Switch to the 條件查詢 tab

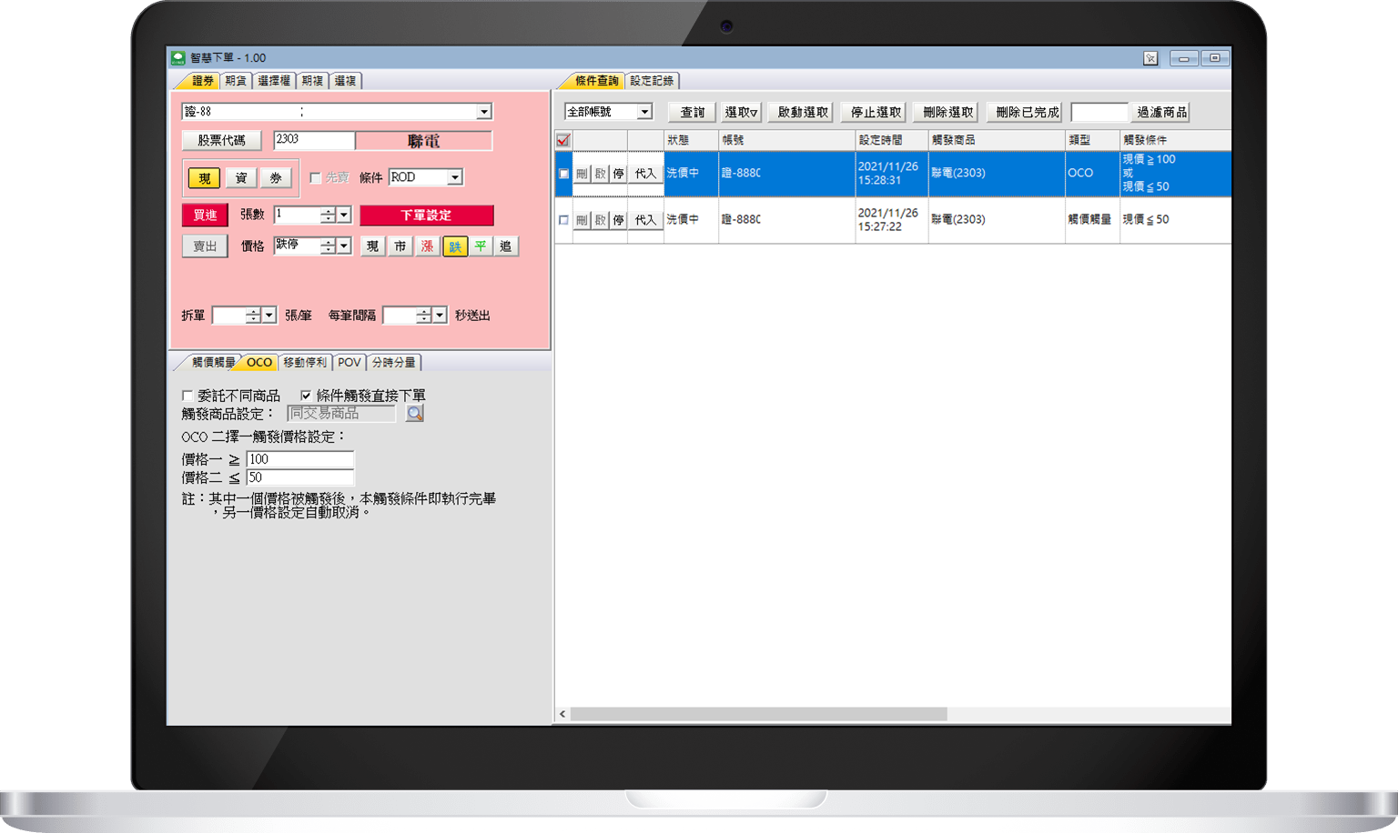coord(596,81)
